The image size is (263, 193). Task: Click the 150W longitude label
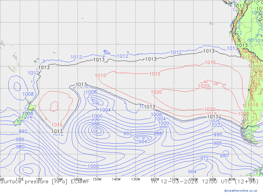coord(97,179)
